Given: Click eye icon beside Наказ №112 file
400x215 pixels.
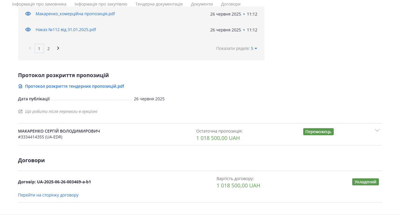Looking at the screenshot, I should tap(28, 30).
